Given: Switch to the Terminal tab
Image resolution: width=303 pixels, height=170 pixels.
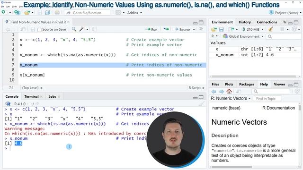Looking at the screenshot, I should point(31,96).
